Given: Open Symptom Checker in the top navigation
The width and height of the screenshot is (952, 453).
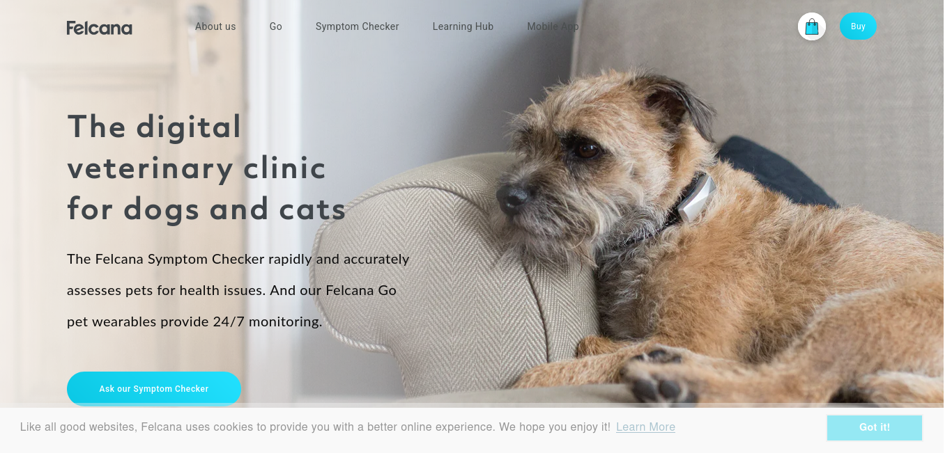Looking at the screenshot, I should pyautogui.click(x=358, y=26).
